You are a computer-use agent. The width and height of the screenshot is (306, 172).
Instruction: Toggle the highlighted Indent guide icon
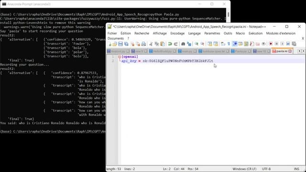(235, 44)
